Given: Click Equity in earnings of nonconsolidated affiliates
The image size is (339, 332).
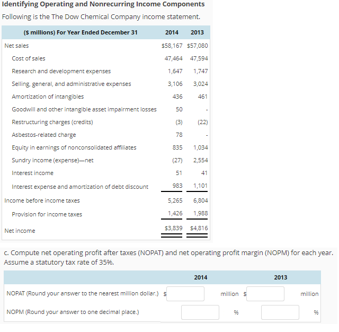Looking at the screenshot, I should (x=74, y=148).
